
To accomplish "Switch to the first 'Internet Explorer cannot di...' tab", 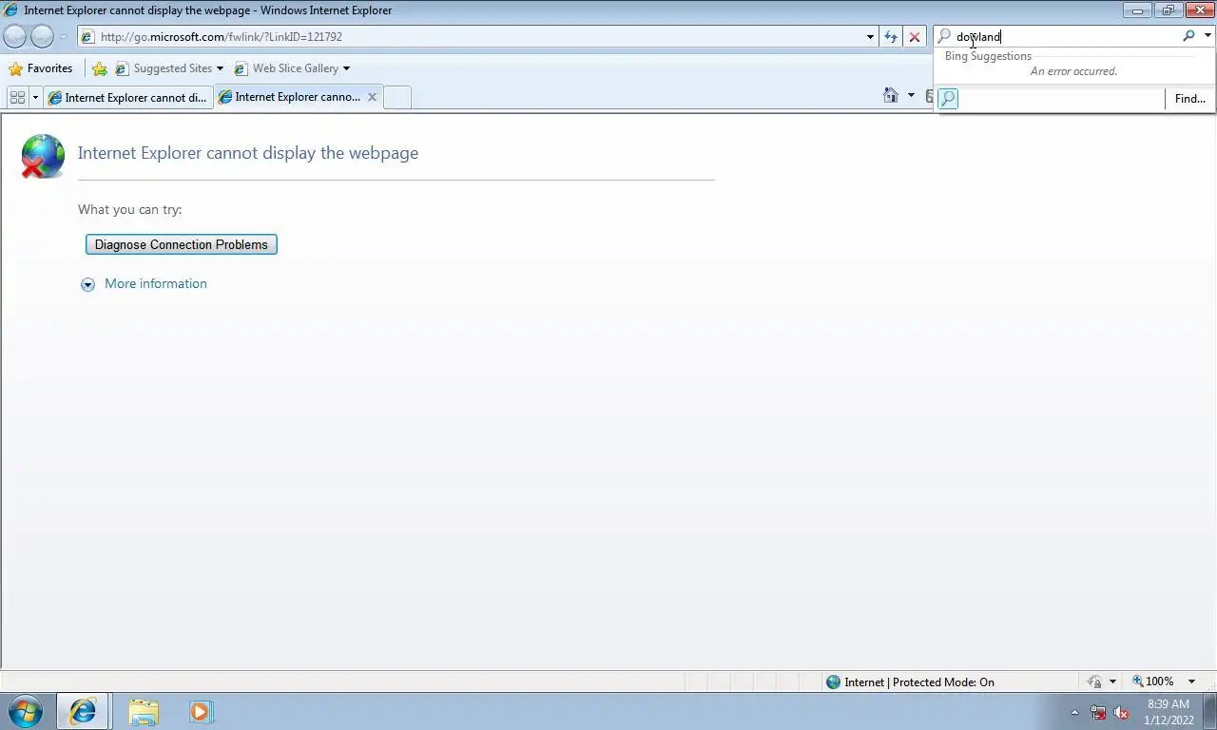I will pos(128,97).
